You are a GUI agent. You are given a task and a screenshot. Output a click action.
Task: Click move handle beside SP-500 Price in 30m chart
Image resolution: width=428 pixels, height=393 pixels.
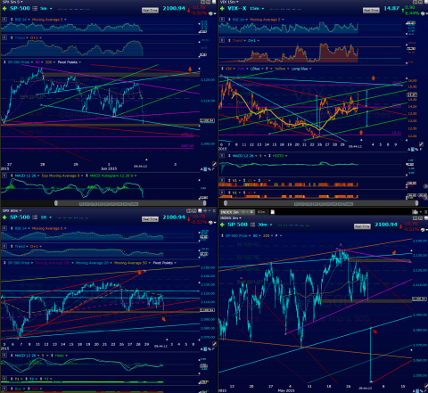(x=222, y=235)
